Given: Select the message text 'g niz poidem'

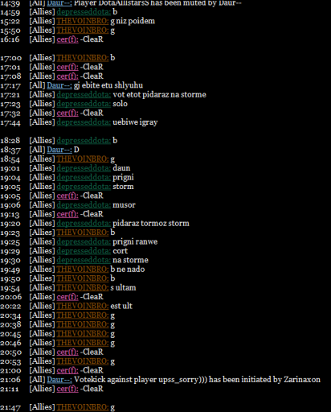Looking at the screenshot, I should [x=133, y=21].
